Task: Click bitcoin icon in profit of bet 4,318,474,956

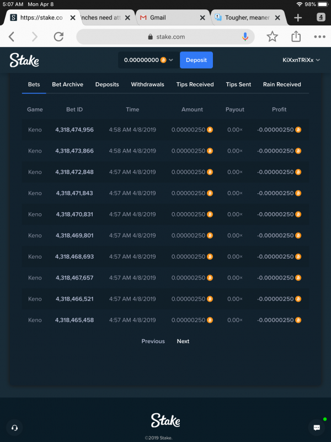Action: (x=298, y=130)
